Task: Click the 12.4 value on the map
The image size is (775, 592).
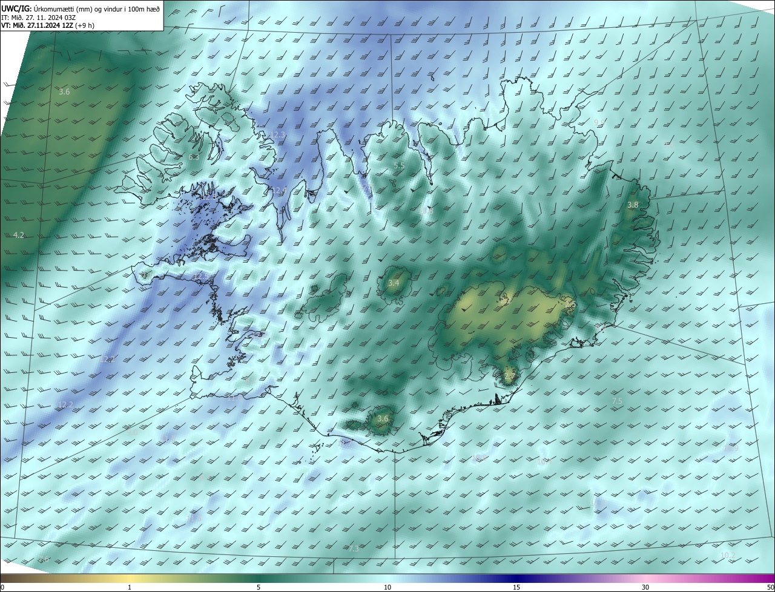Action: pos(279,191)
